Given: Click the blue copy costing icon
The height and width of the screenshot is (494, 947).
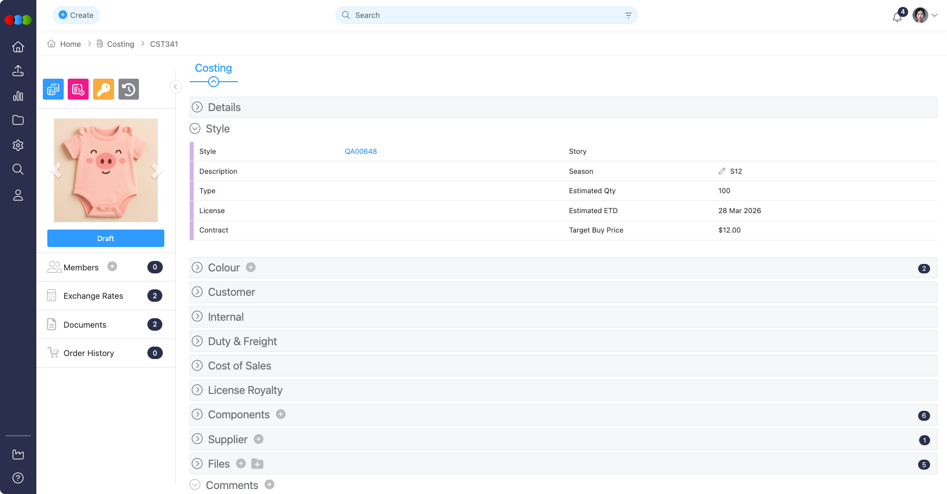Looking at the screenshot, I should coord(53,89).
